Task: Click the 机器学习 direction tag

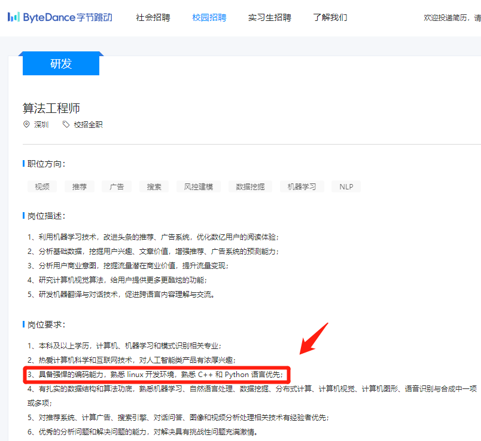Action: [302, 186]
